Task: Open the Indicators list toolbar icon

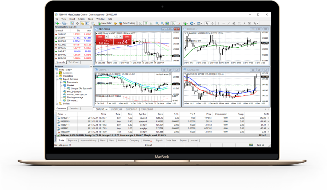Action: tap(185, 23)
